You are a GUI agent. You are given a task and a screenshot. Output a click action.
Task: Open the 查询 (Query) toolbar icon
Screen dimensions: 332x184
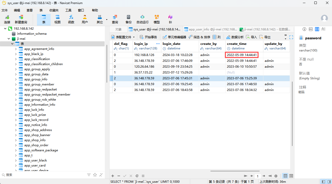pyautogui.click(x=115, y=19)
